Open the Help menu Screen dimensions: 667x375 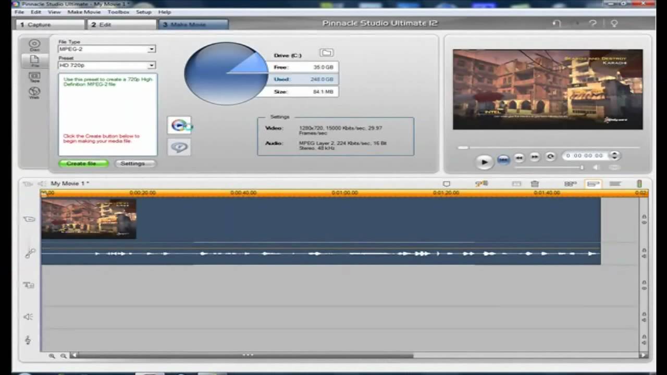pos(164,12)
